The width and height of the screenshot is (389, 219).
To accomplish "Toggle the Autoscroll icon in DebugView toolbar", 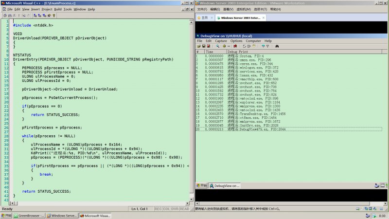I will 245,46.
